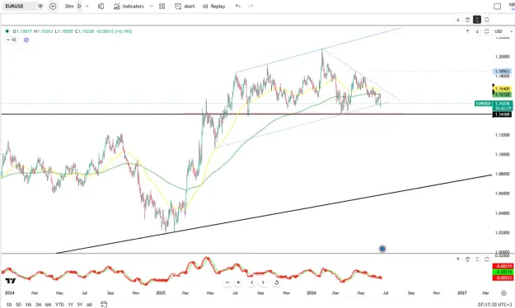Maximize the main chart pane
The image size is (515, 308).
(x=486, y=31)
